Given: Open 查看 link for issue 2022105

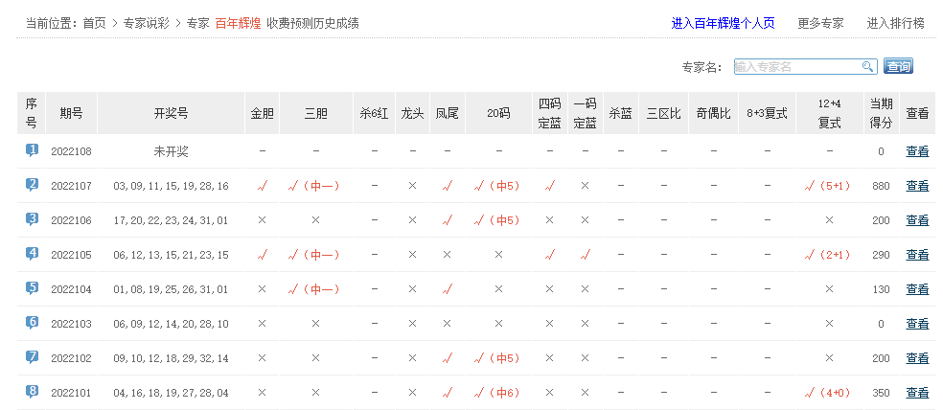Looking at the screenshot, I should click(x=917, y=255).
